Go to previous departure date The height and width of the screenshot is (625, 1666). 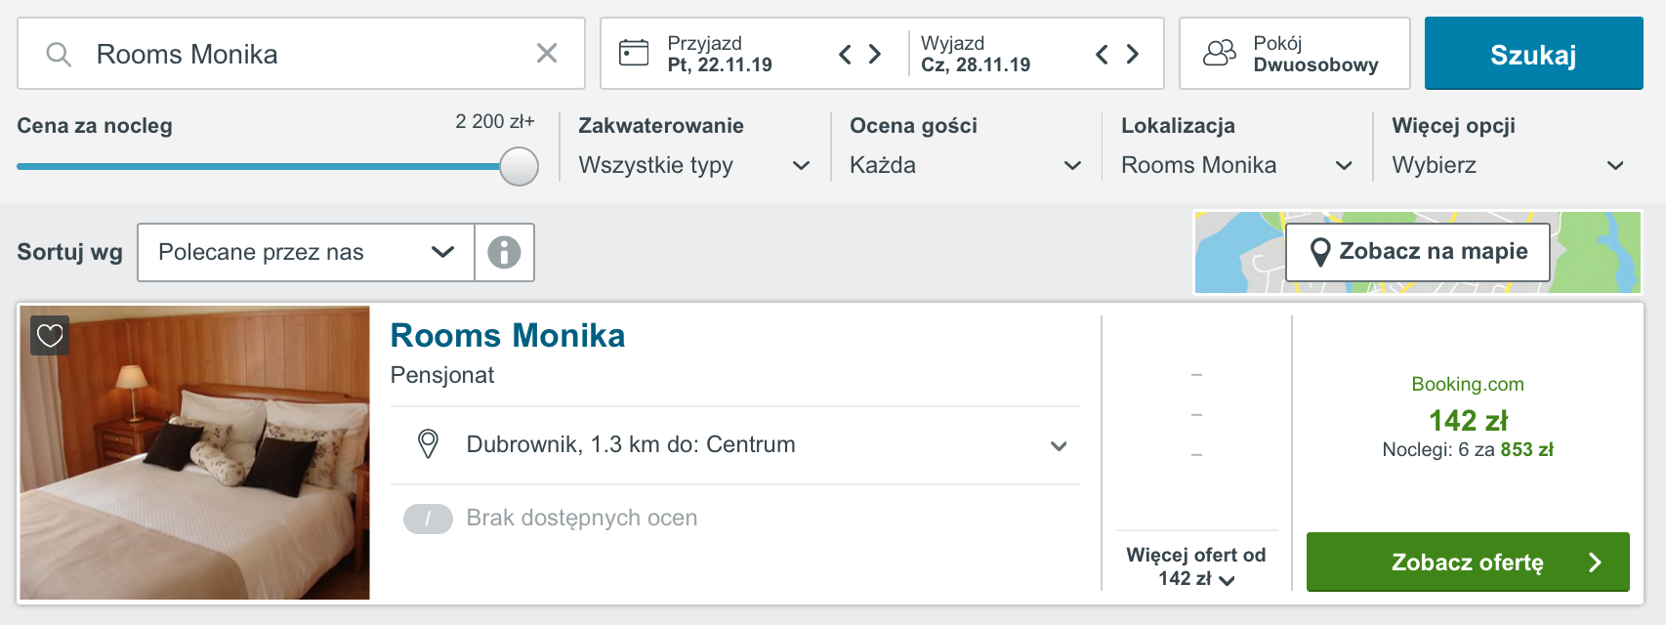tap(1102, 54)
